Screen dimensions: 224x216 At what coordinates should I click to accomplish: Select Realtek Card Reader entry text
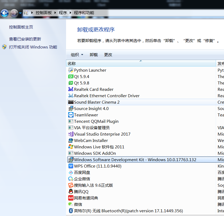(94, 89)
